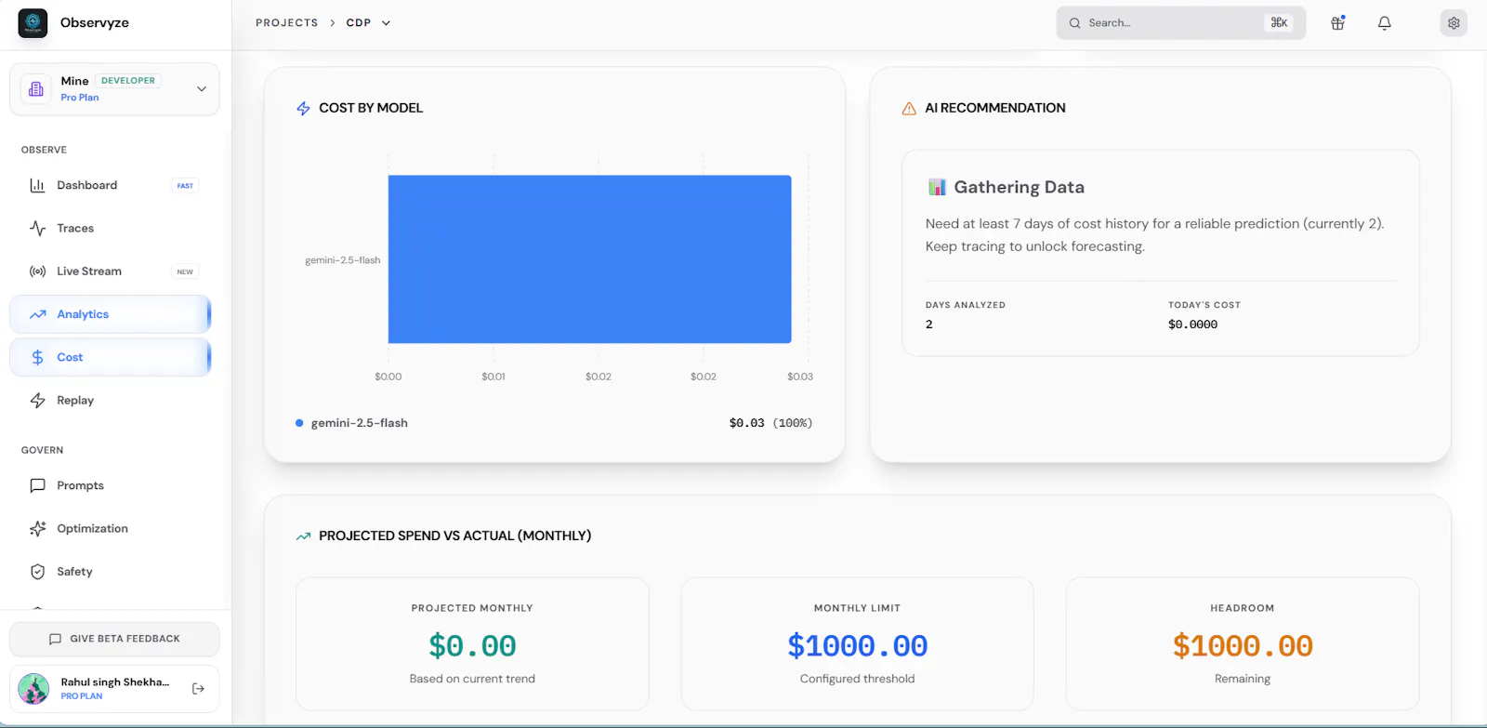Click the logout arrow icon
Viewport: 1487px width, 728px height.
[x=198, y=689]
